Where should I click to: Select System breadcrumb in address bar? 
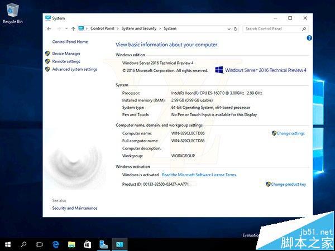[170, 28]
